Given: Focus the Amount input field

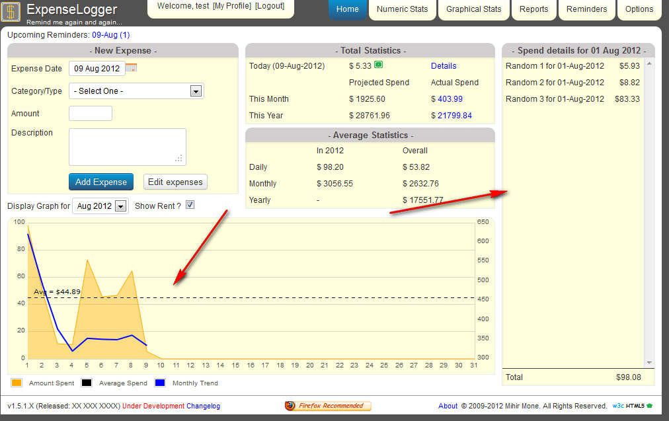Looking at the screenshot, I should 91,114.
